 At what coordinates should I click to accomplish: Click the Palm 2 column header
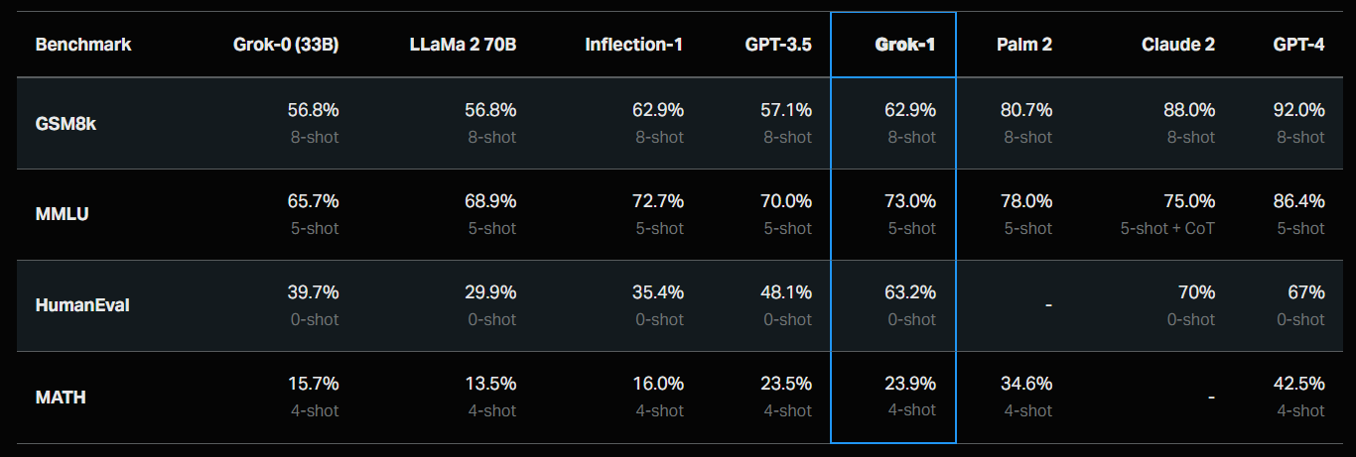1024,45
